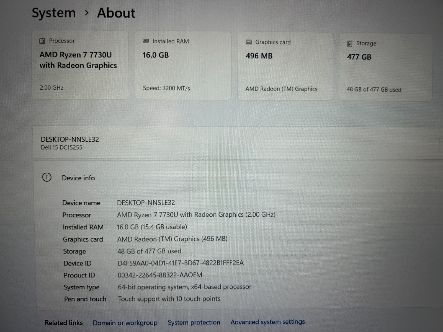Click the AMD Ryzen 7 7730U processor value
Screen dimensions: 443x332
[x=196, y=215]
